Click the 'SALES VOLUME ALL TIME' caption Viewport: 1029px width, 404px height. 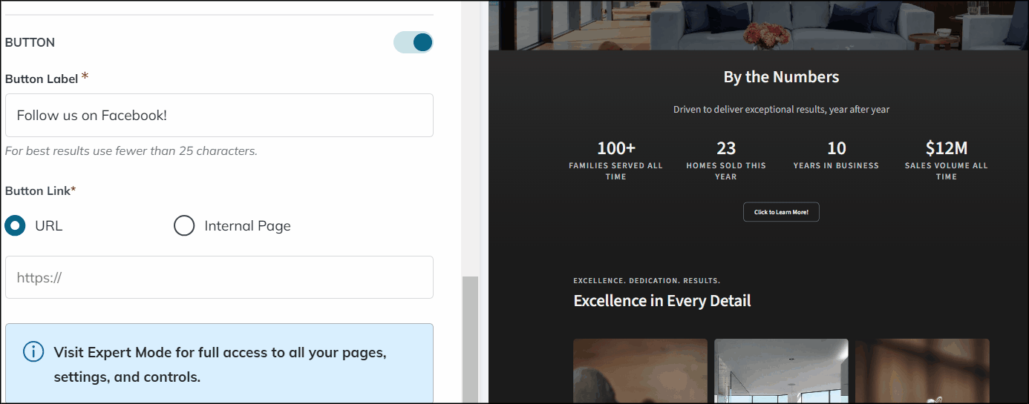[x=946, y=171]
